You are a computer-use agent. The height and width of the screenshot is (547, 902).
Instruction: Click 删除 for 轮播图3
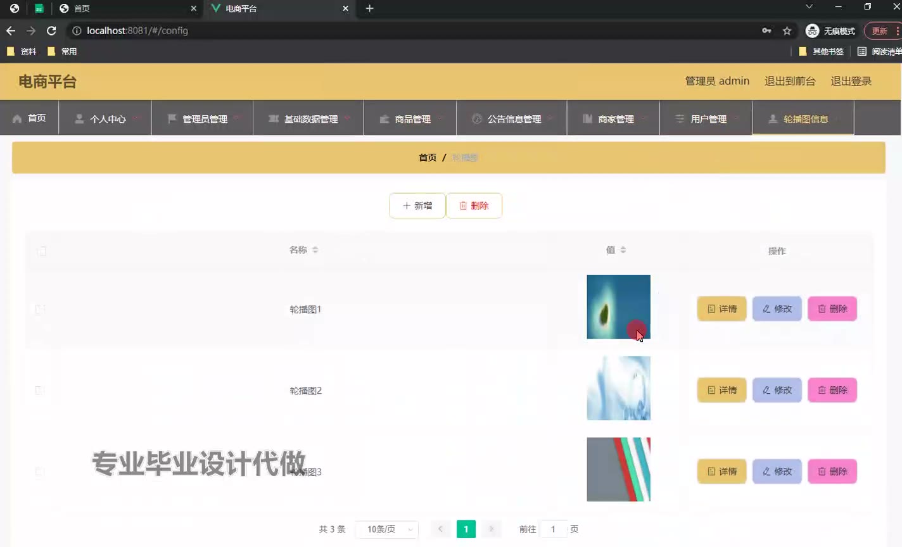[x=832, y=471]
